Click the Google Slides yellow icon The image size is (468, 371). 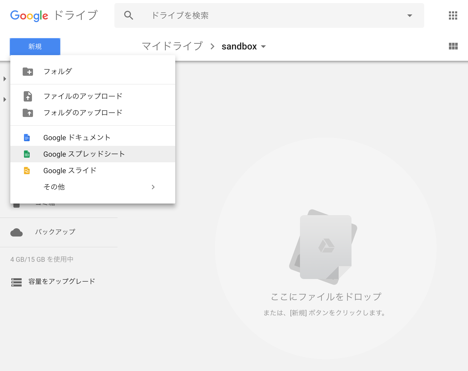click(x=27, y=171)
